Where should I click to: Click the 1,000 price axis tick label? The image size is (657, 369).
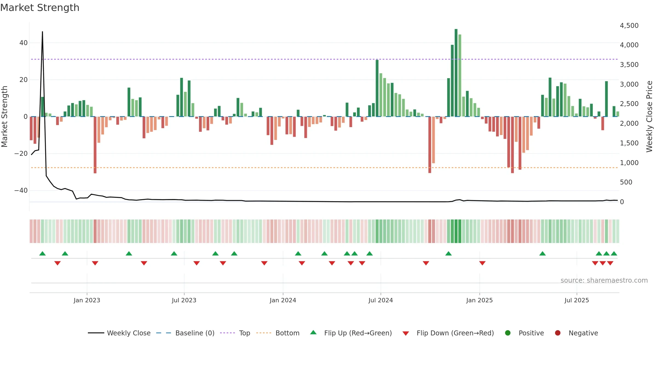click(x=629, y=163)
